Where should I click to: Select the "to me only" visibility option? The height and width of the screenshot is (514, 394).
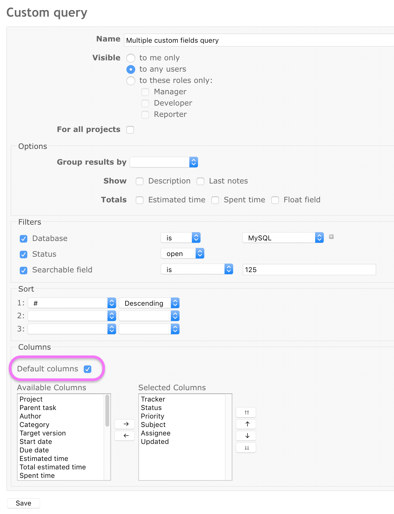click(x=131, y=58)
